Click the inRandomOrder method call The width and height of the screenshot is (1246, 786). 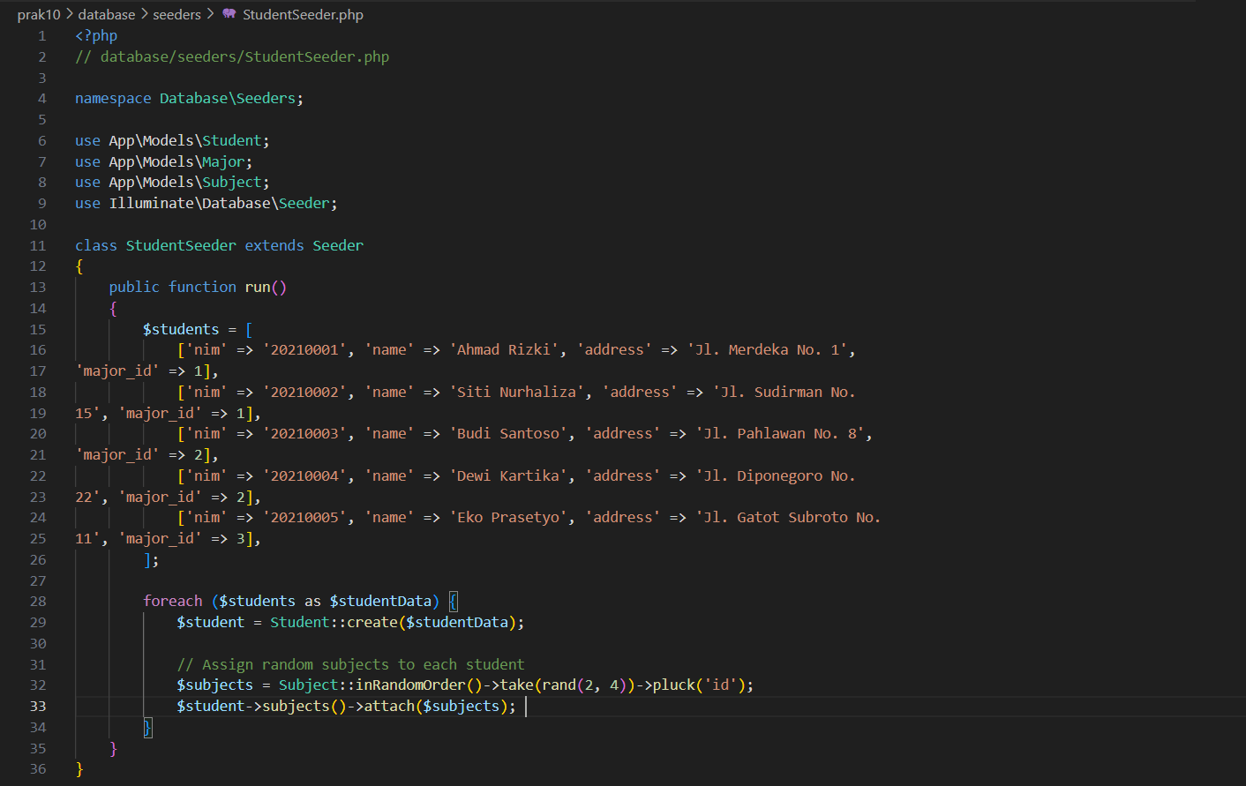click(x=410, y=685)
